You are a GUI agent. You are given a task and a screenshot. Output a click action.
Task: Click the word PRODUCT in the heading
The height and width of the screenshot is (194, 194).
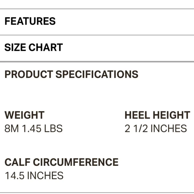[29, 74]
